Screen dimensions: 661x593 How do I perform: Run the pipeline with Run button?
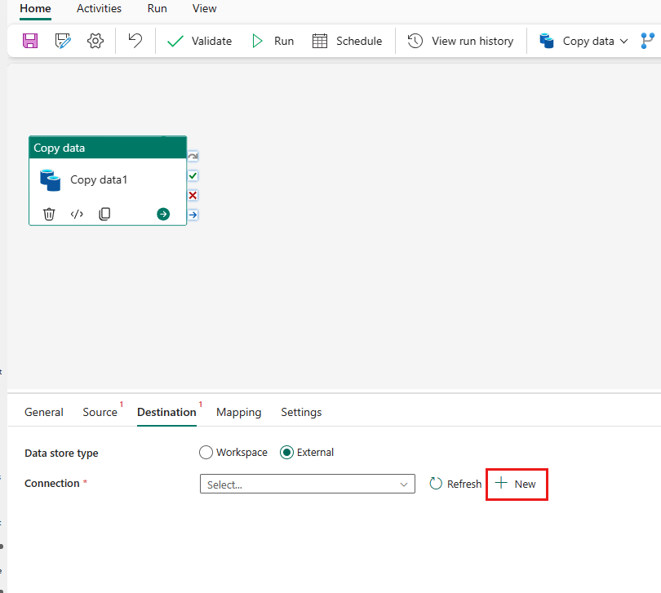[273, 41]
